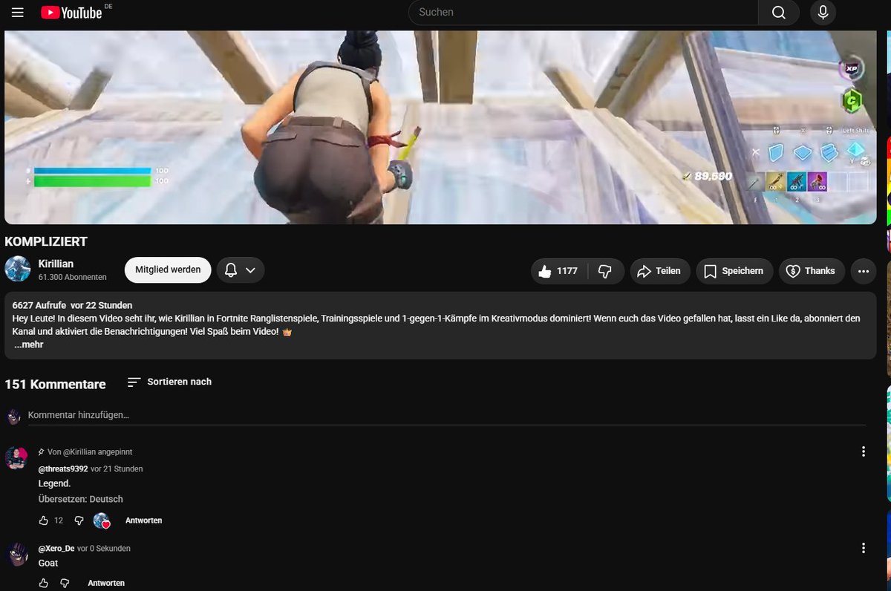The image size is (891, 591).
Task: Reply to the 'Legend.' comment
Action: click(143, 520)
